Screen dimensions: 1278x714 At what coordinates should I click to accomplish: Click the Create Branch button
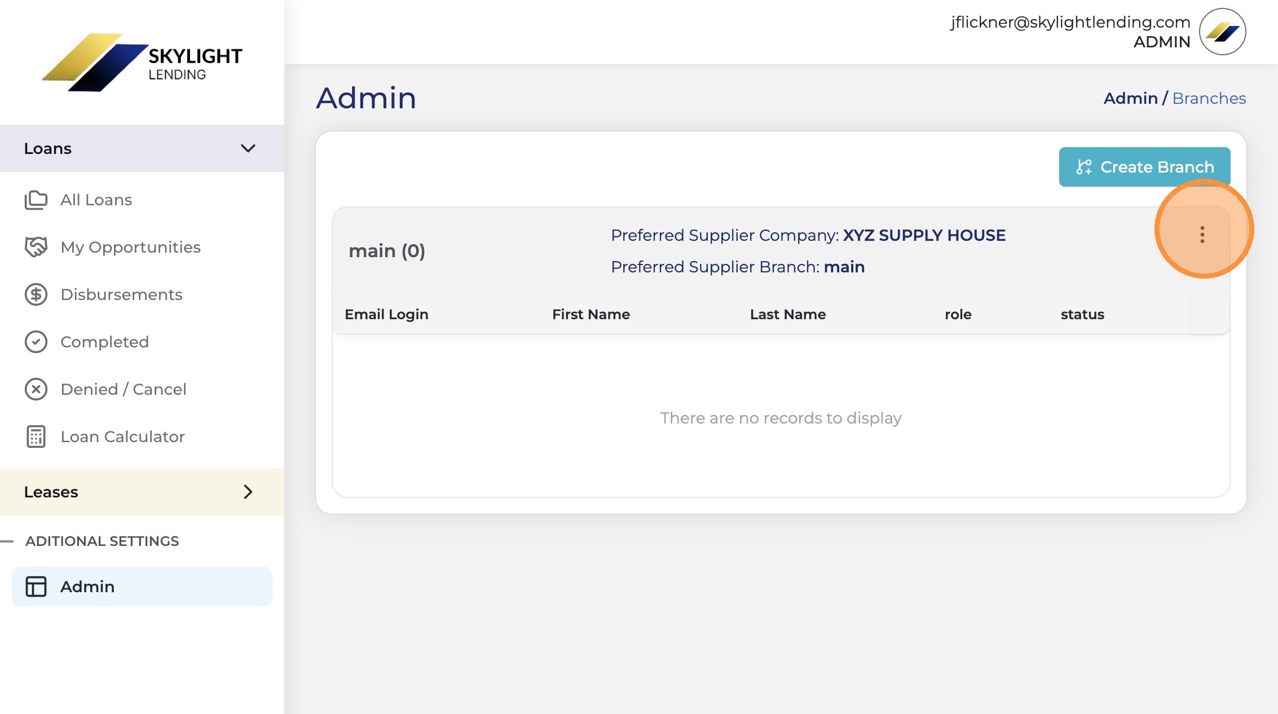click(x=1144, y=167)
